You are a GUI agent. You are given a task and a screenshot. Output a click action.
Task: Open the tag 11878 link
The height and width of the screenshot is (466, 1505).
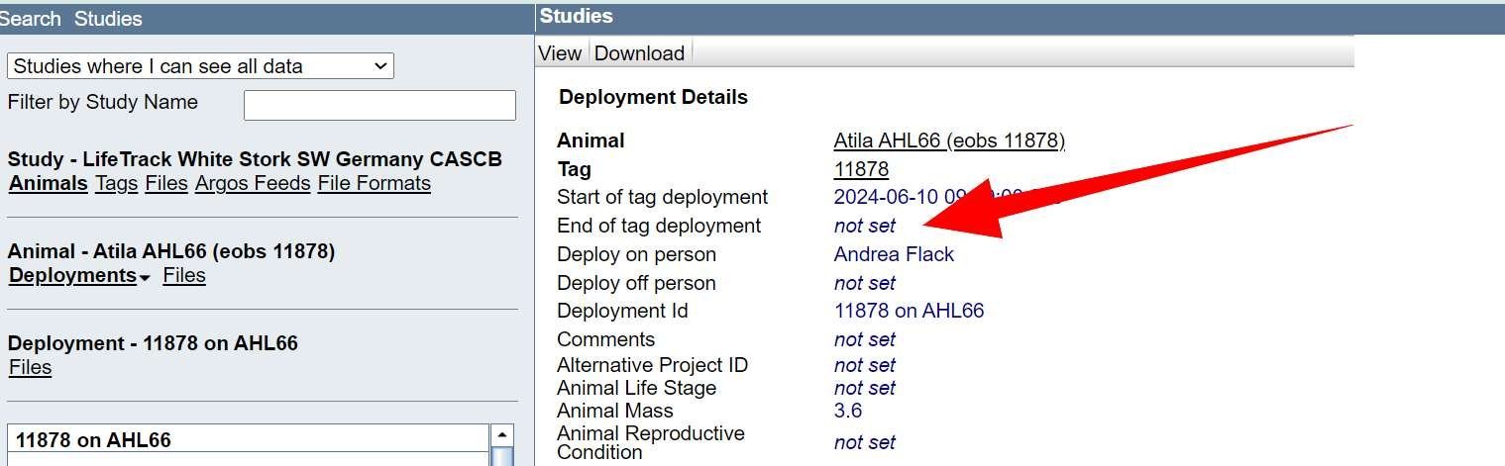pyautogui.click(x=861, y=169)
